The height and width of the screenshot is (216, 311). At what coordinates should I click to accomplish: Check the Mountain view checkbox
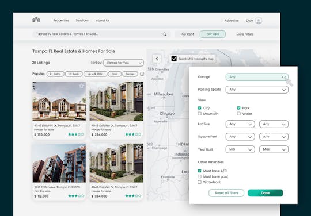coord(199,114)
